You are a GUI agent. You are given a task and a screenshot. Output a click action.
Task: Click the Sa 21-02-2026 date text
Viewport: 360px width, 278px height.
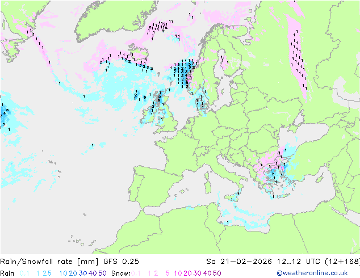(239, 261)
